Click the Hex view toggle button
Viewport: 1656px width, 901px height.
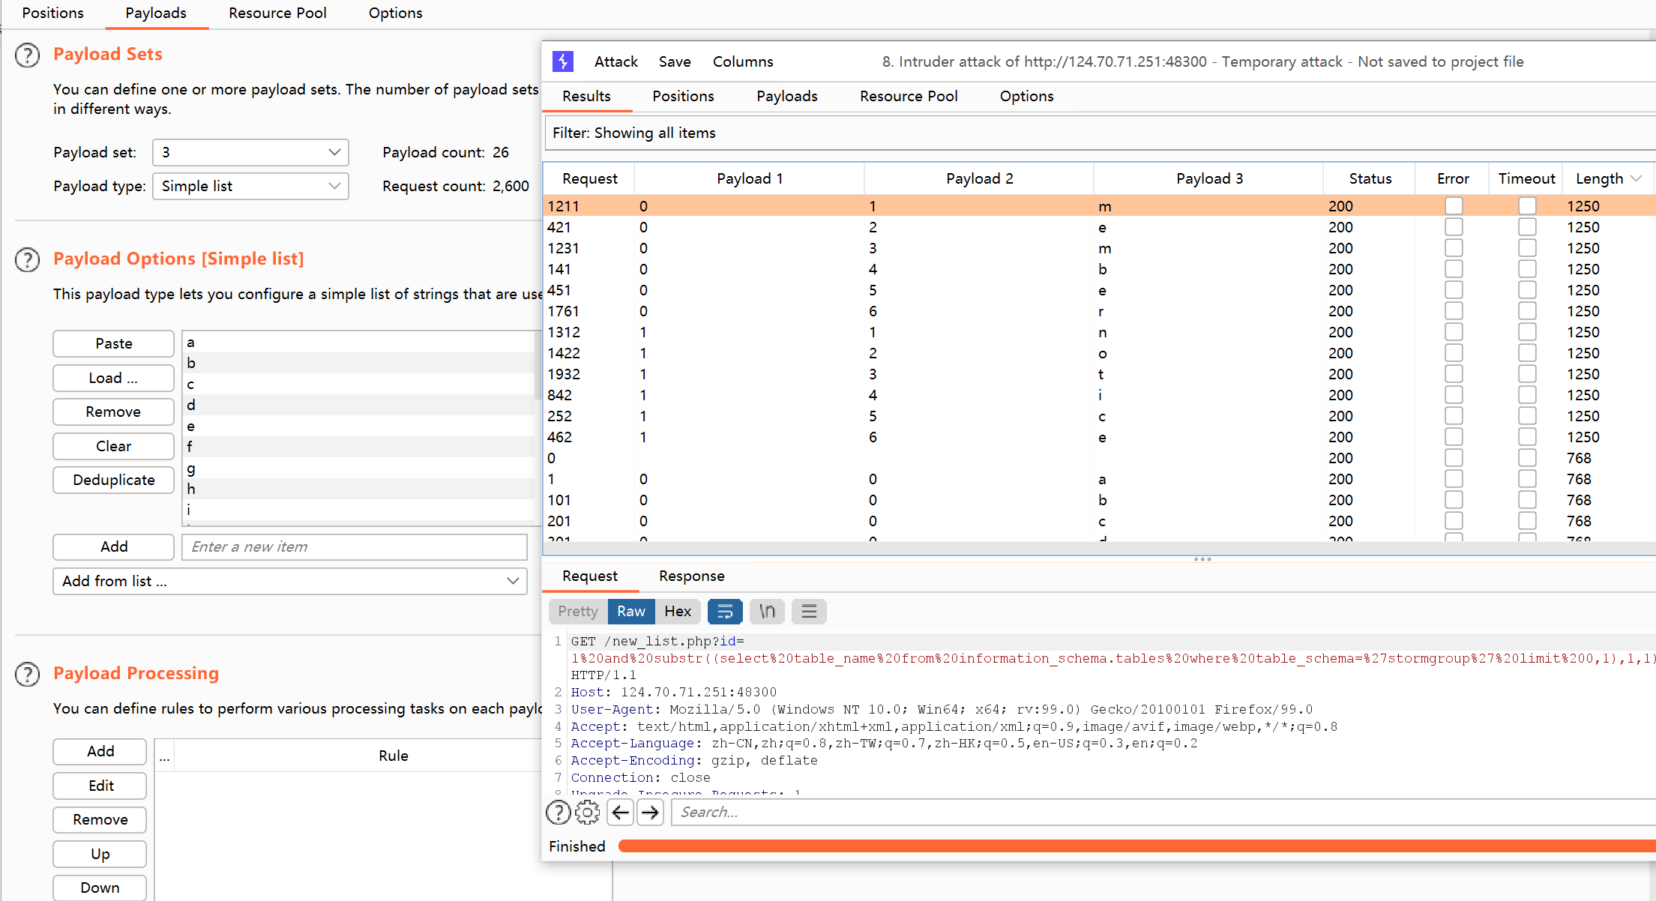tap(678, 610)
